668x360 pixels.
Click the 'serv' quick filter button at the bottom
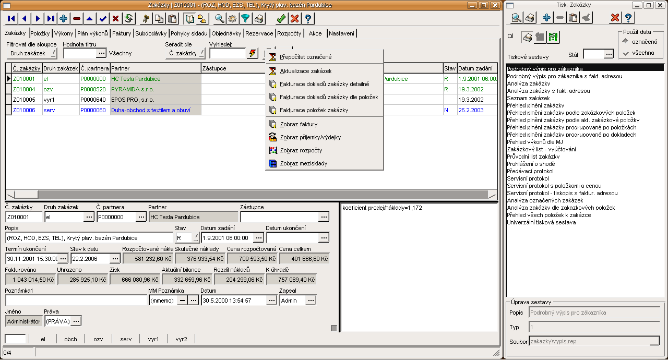(x=126, y=339)
